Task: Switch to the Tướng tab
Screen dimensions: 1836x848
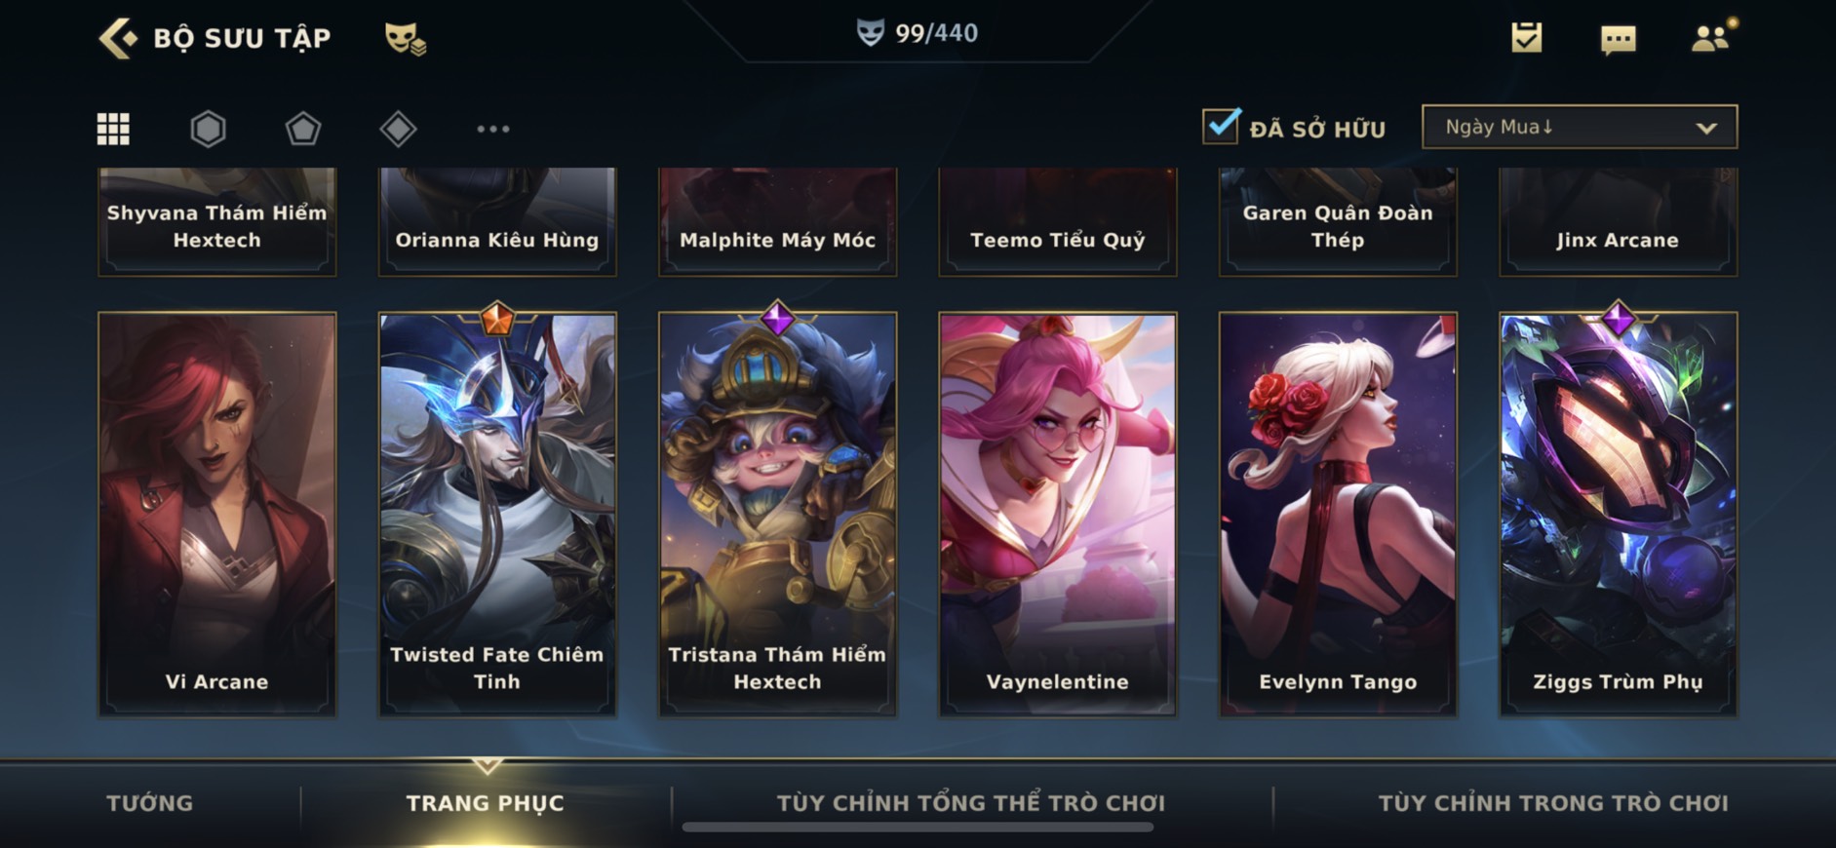Action: tap(149, 803)
